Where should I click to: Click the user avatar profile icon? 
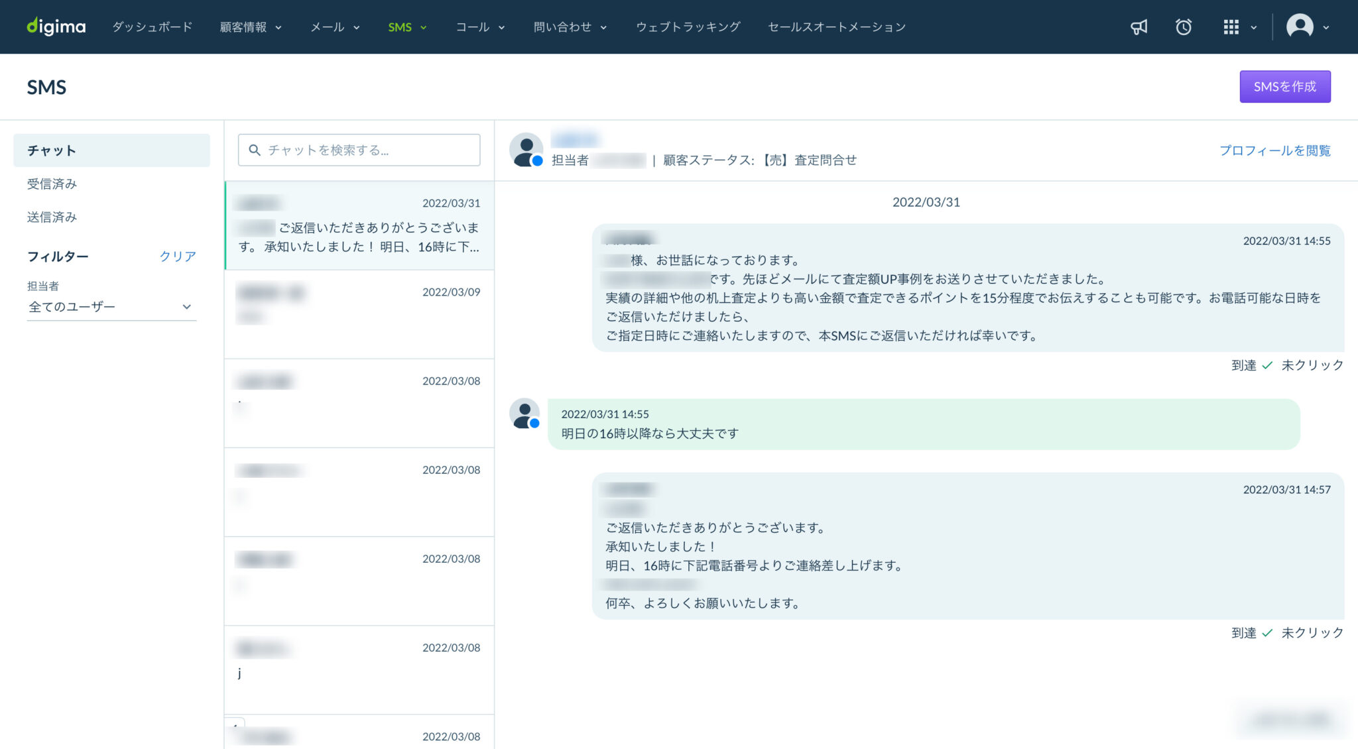pos(1301,27)
